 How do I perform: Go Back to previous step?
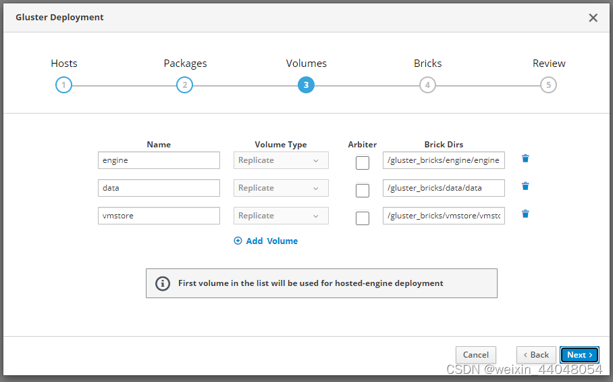click(x=536, y=355)
